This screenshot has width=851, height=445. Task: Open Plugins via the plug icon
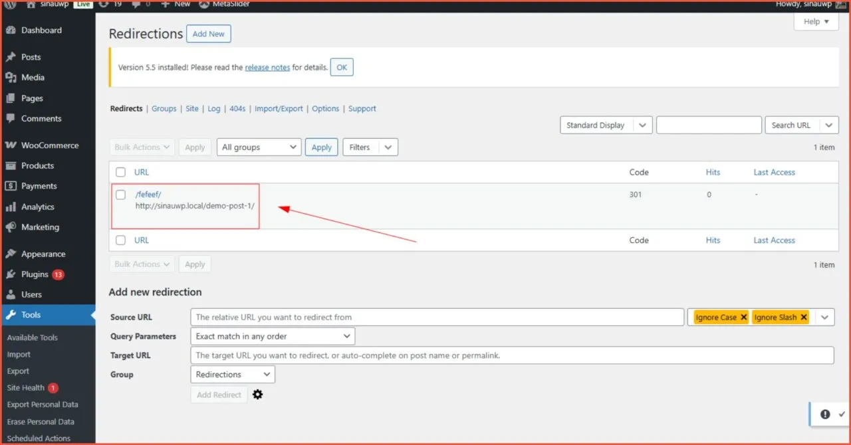click(x=11, y=274)
